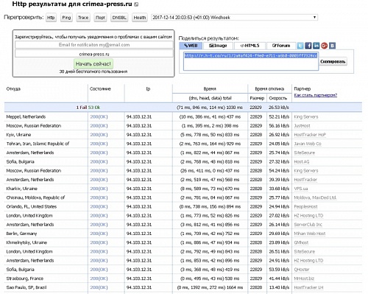The width and height of the screenshot is (368, 294).
Task: Click 56.16 kB/s speed value
Action: pyautogui.click(x=279, y=126)
